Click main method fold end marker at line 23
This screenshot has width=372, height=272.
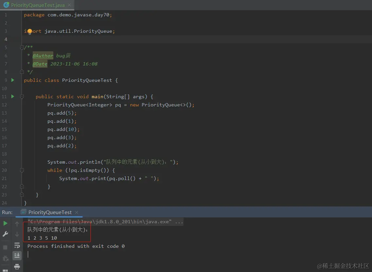[x=22, y=195]
